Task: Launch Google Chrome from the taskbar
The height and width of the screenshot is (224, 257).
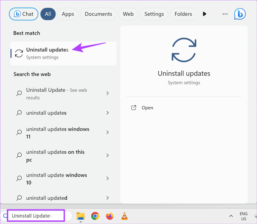Action: [x=95, y=216]
